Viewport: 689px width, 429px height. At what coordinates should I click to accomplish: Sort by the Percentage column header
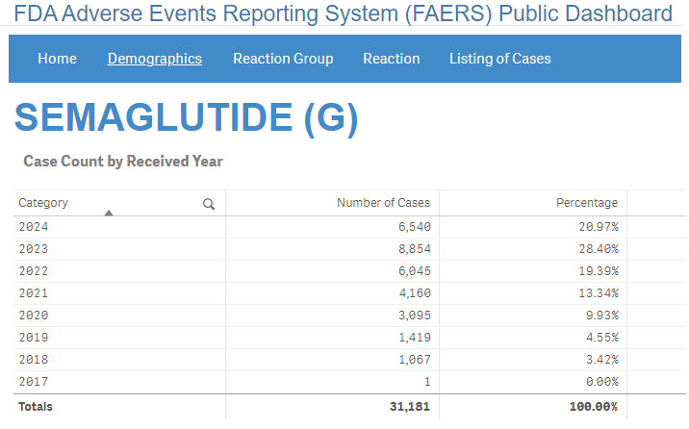[x=587, y=203]
